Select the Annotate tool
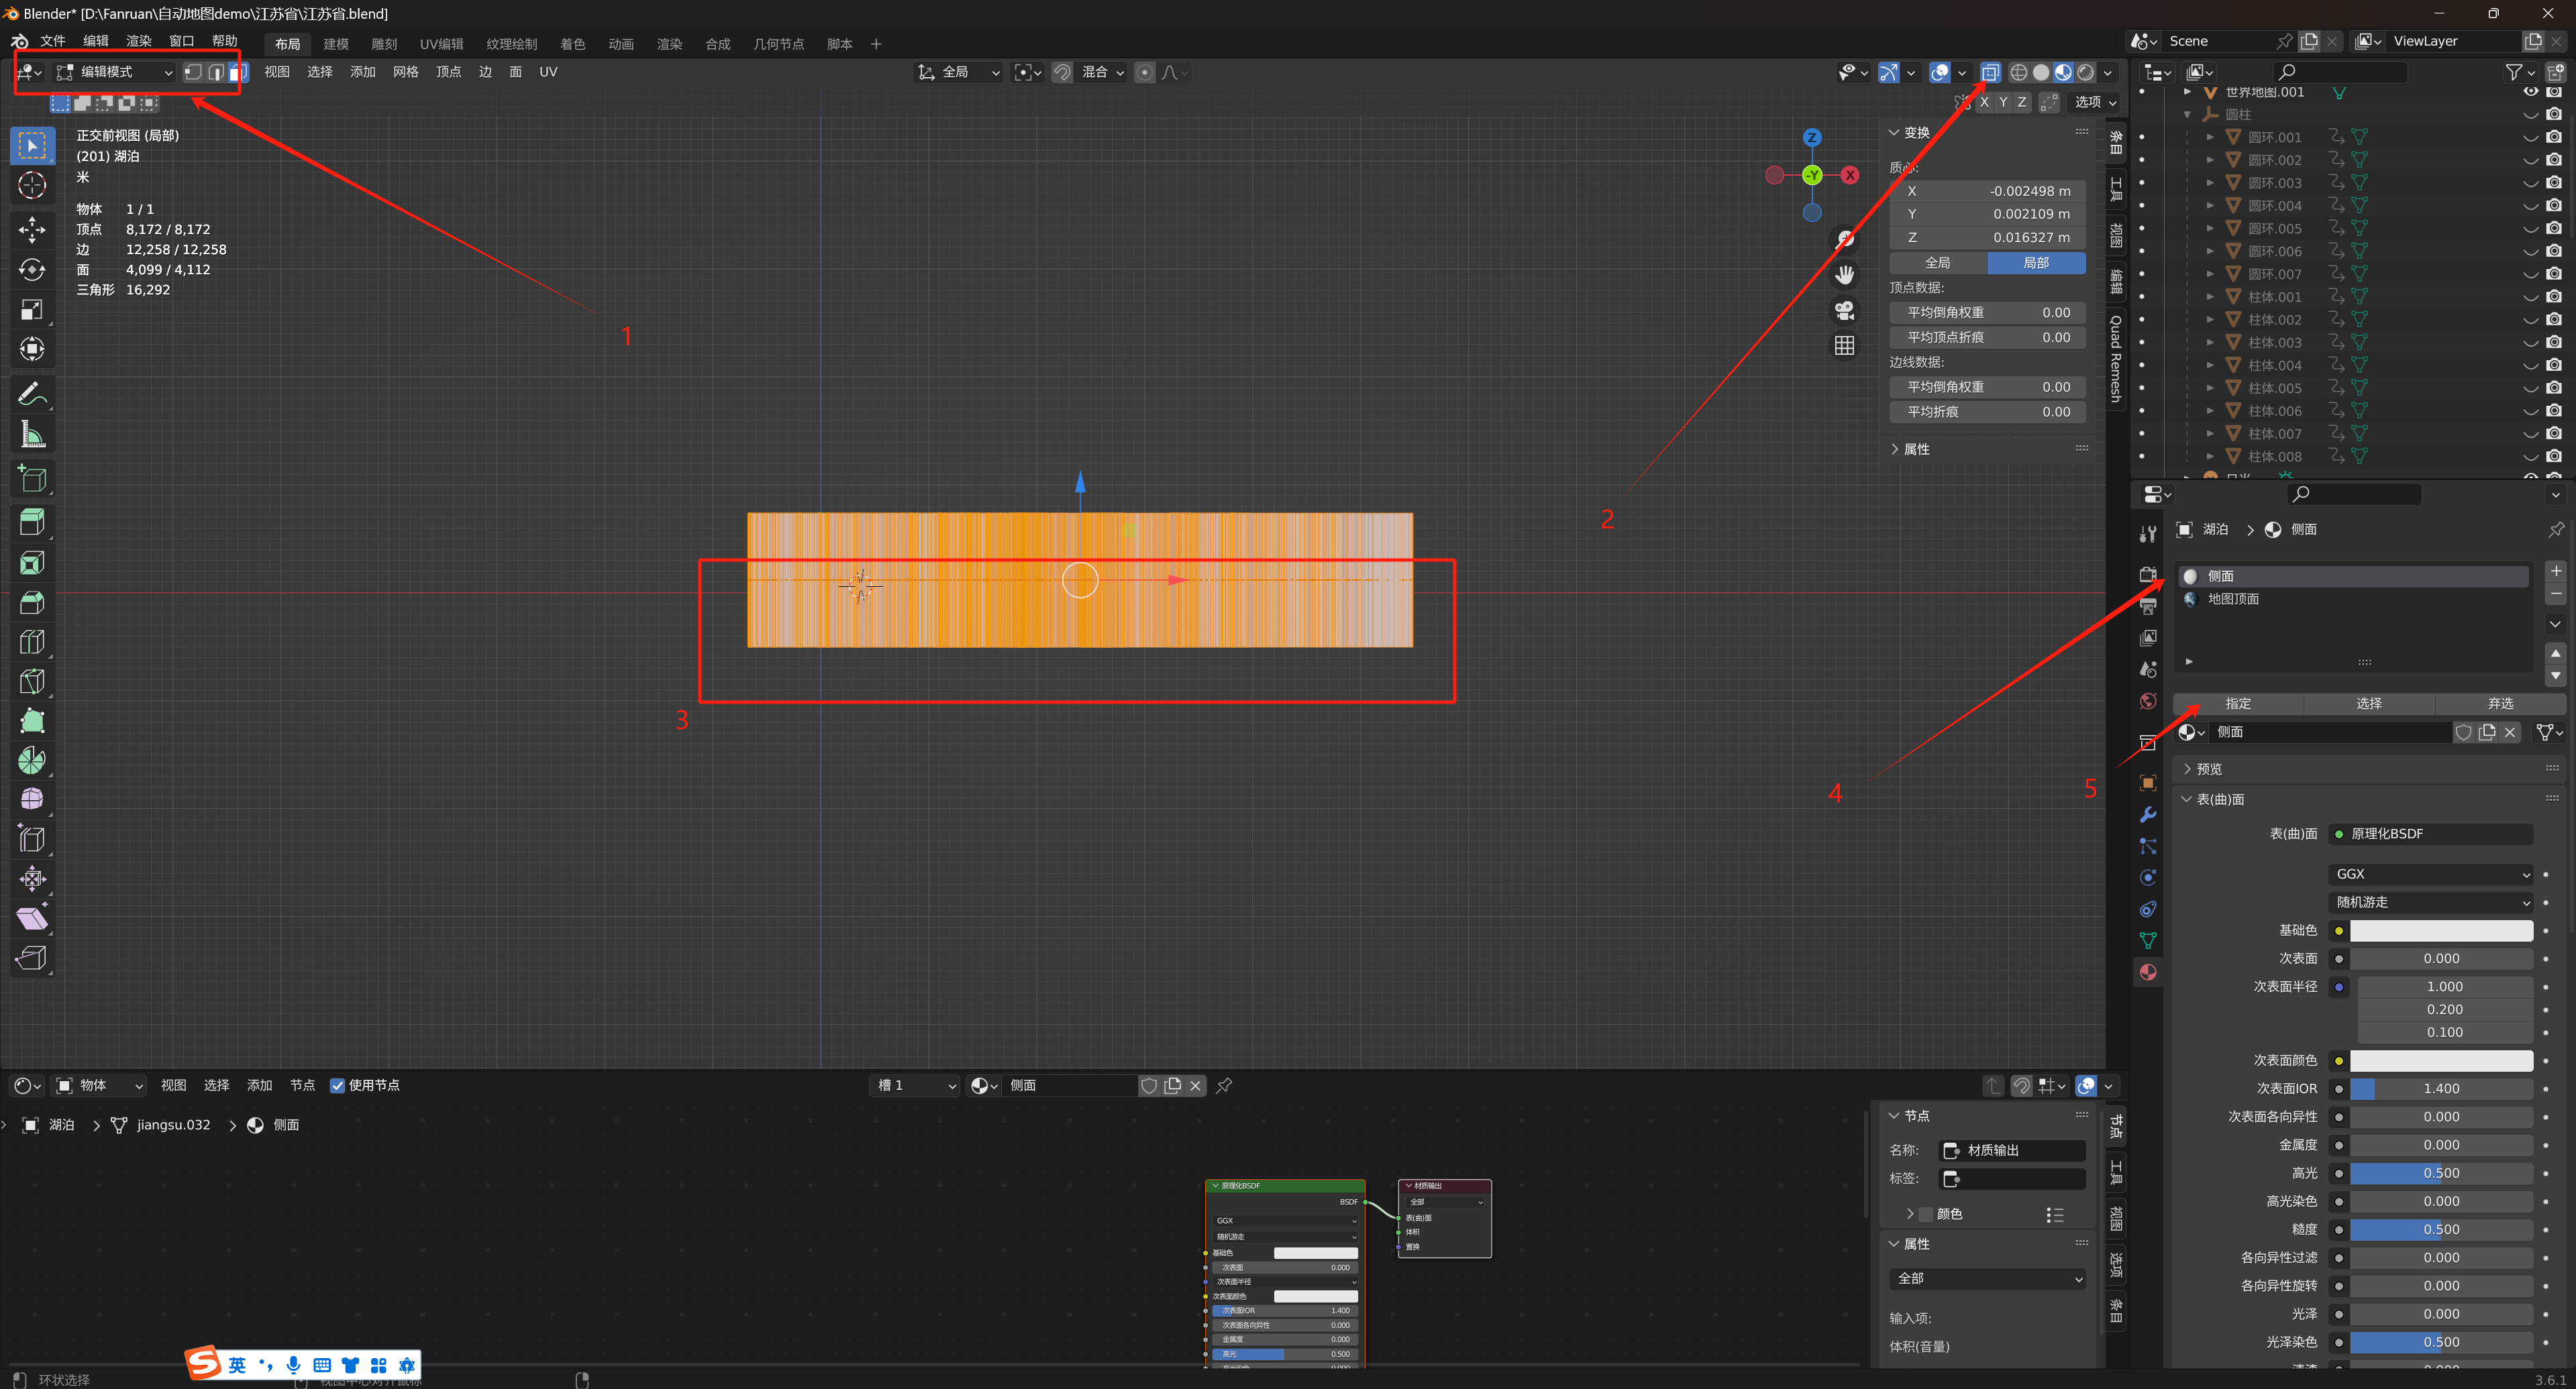The height and width of the screenshot is (1389, 2576). point(32,395)
